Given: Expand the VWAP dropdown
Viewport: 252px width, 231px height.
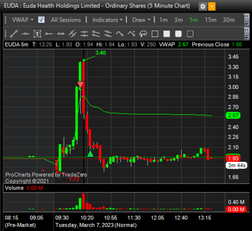Looking at the screenshot, I should [23, 20].
